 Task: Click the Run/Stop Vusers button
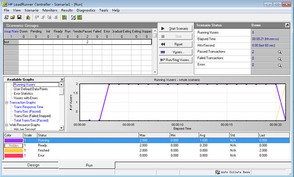point(175,60)
